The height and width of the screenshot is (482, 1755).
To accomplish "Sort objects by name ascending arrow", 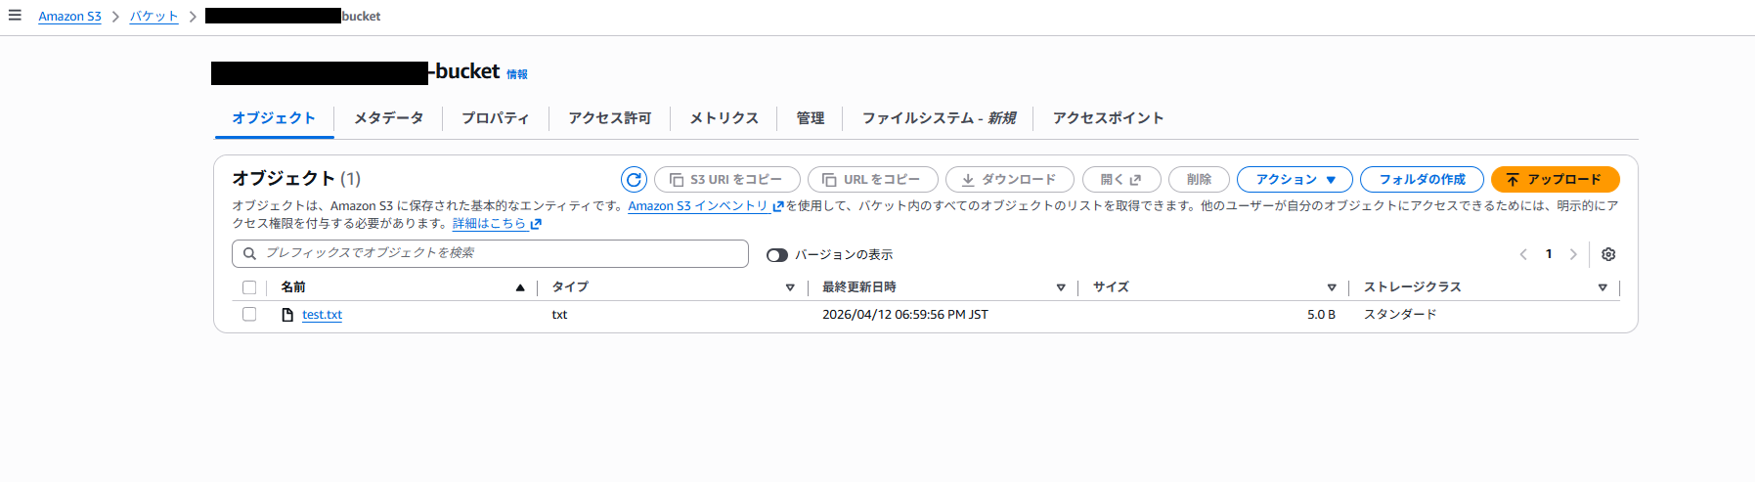I will [520, 287].
